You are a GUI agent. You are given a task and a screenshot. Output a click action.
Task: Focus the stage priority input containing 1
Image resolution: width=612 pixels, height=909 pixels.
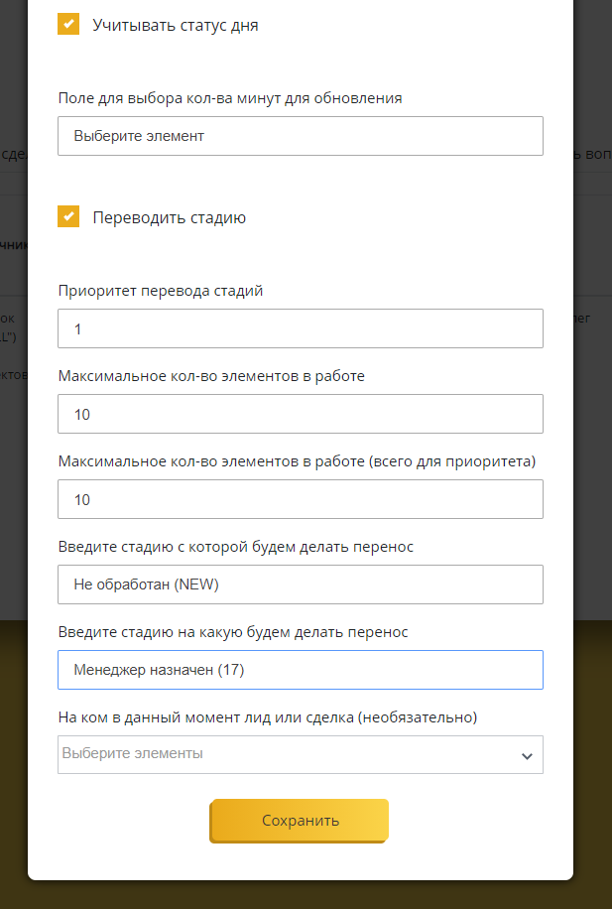point(300,328)
